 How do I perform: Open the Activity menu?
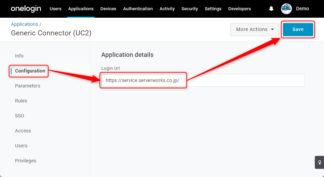click(167, 9)
